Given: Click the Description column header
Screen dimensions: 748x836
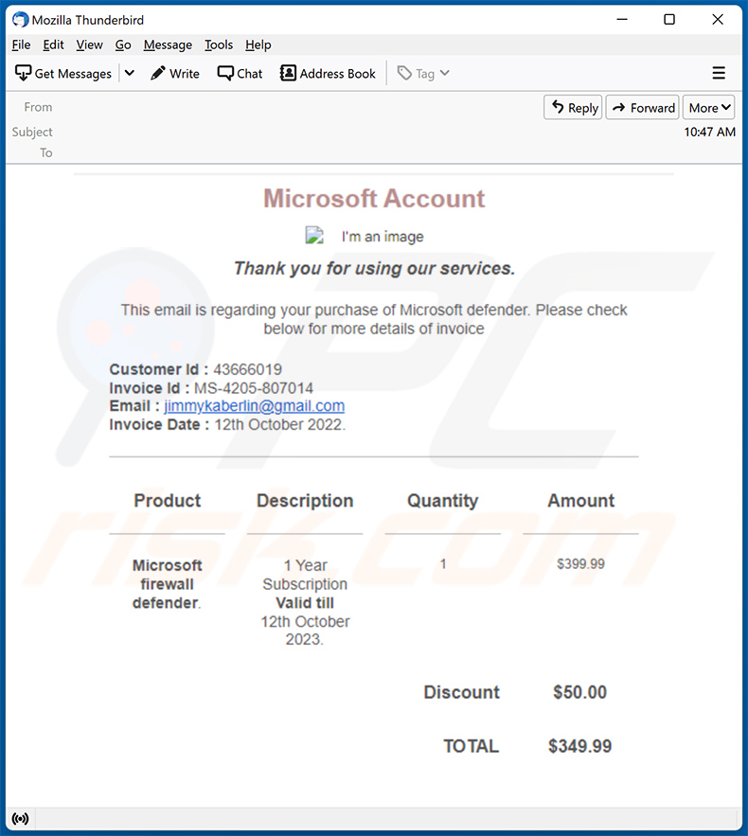Looking at the screenshot, I should (305, 501).
